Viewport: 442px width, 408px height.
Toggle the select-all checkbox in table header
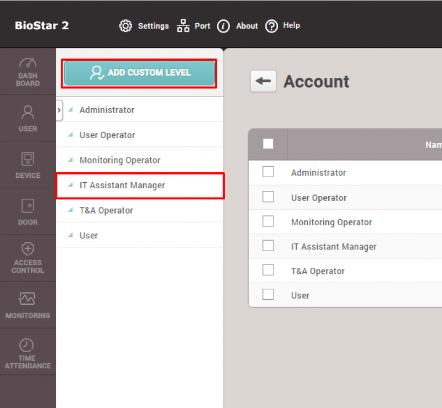(268, 144)
